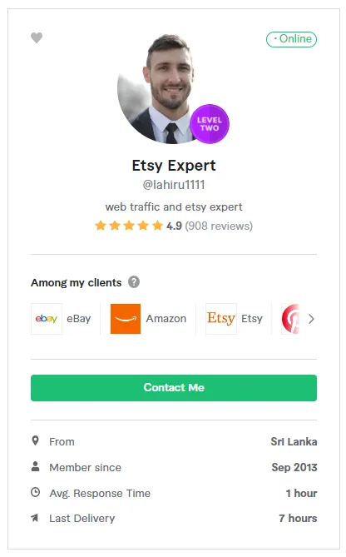Image resolution: width=346 pixels, height=557 pixels.
Task: Click the location pin icon
Action: coord(36,440)
